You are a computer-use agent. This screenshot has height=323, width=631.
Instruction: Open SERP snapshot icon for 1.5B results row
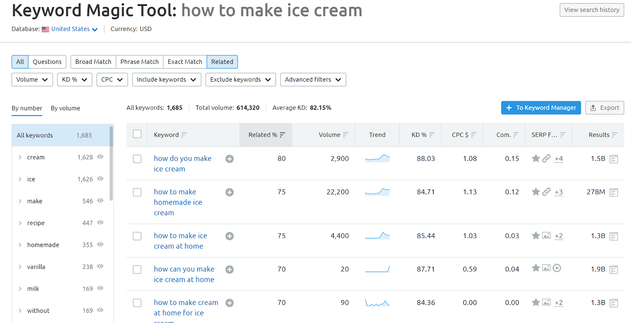pos(614,159)
